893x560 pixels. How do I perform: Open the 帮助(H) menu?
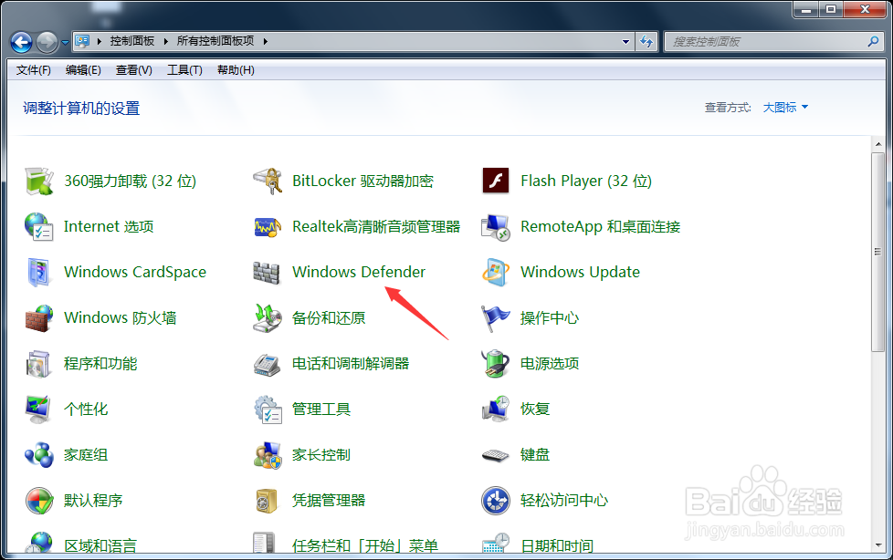pyautogui.click(x=236, y=70)
